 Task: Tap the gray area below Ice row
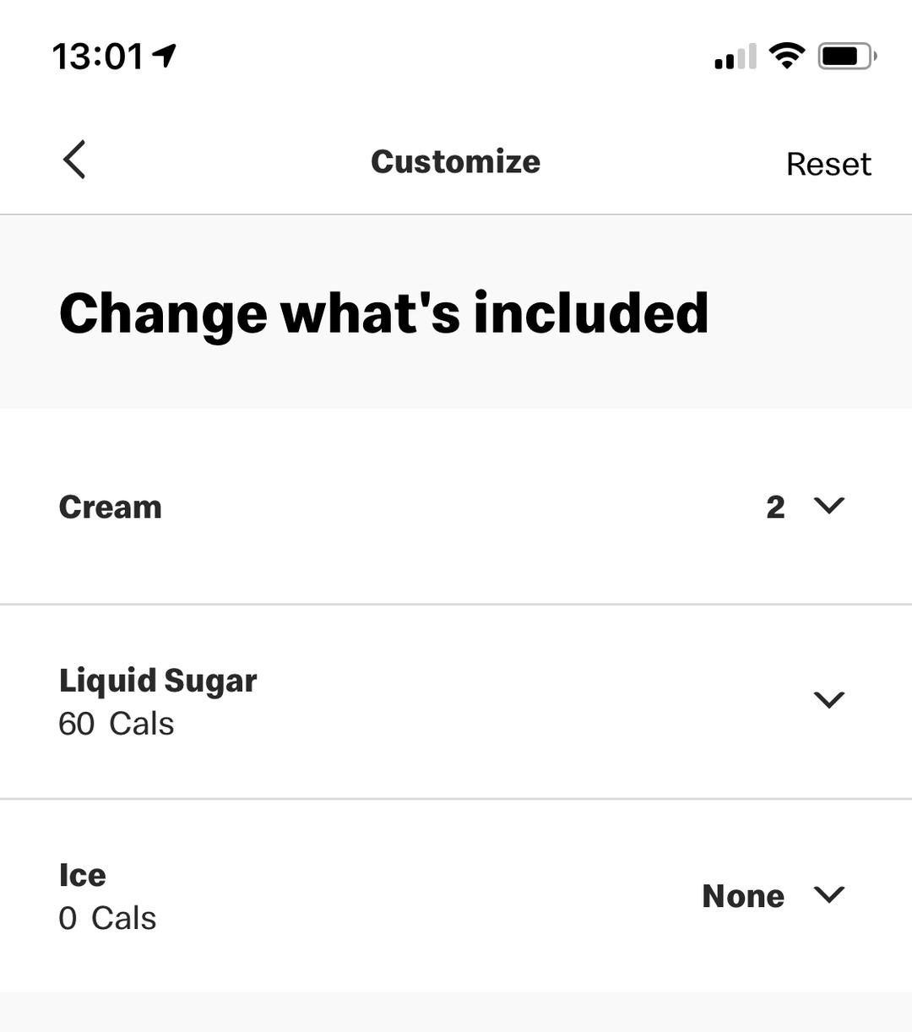456,1013
